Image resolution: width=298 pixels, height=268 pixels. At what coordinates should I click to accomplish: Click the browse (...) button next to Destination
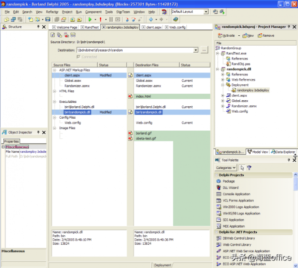[x=204, y=50]
